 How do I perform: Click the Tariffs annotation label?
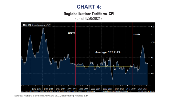pos(136,34)
